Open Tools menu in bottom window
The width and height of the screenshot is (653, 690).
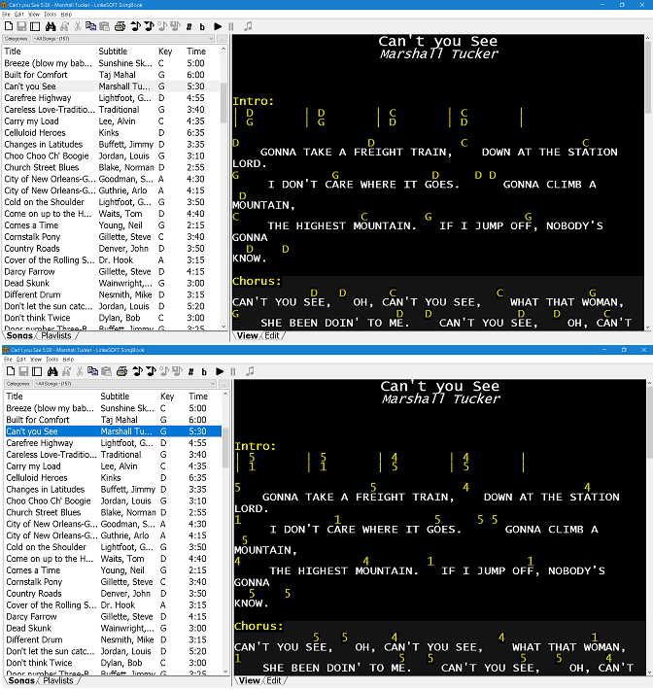52,359
